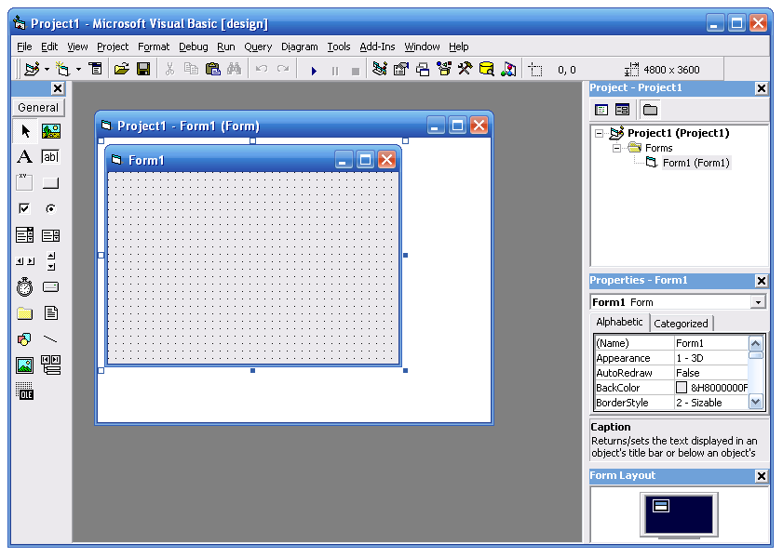This screenshot has height=557, width=783.
Task: Open the Project menu
Action: coord(113,46)
